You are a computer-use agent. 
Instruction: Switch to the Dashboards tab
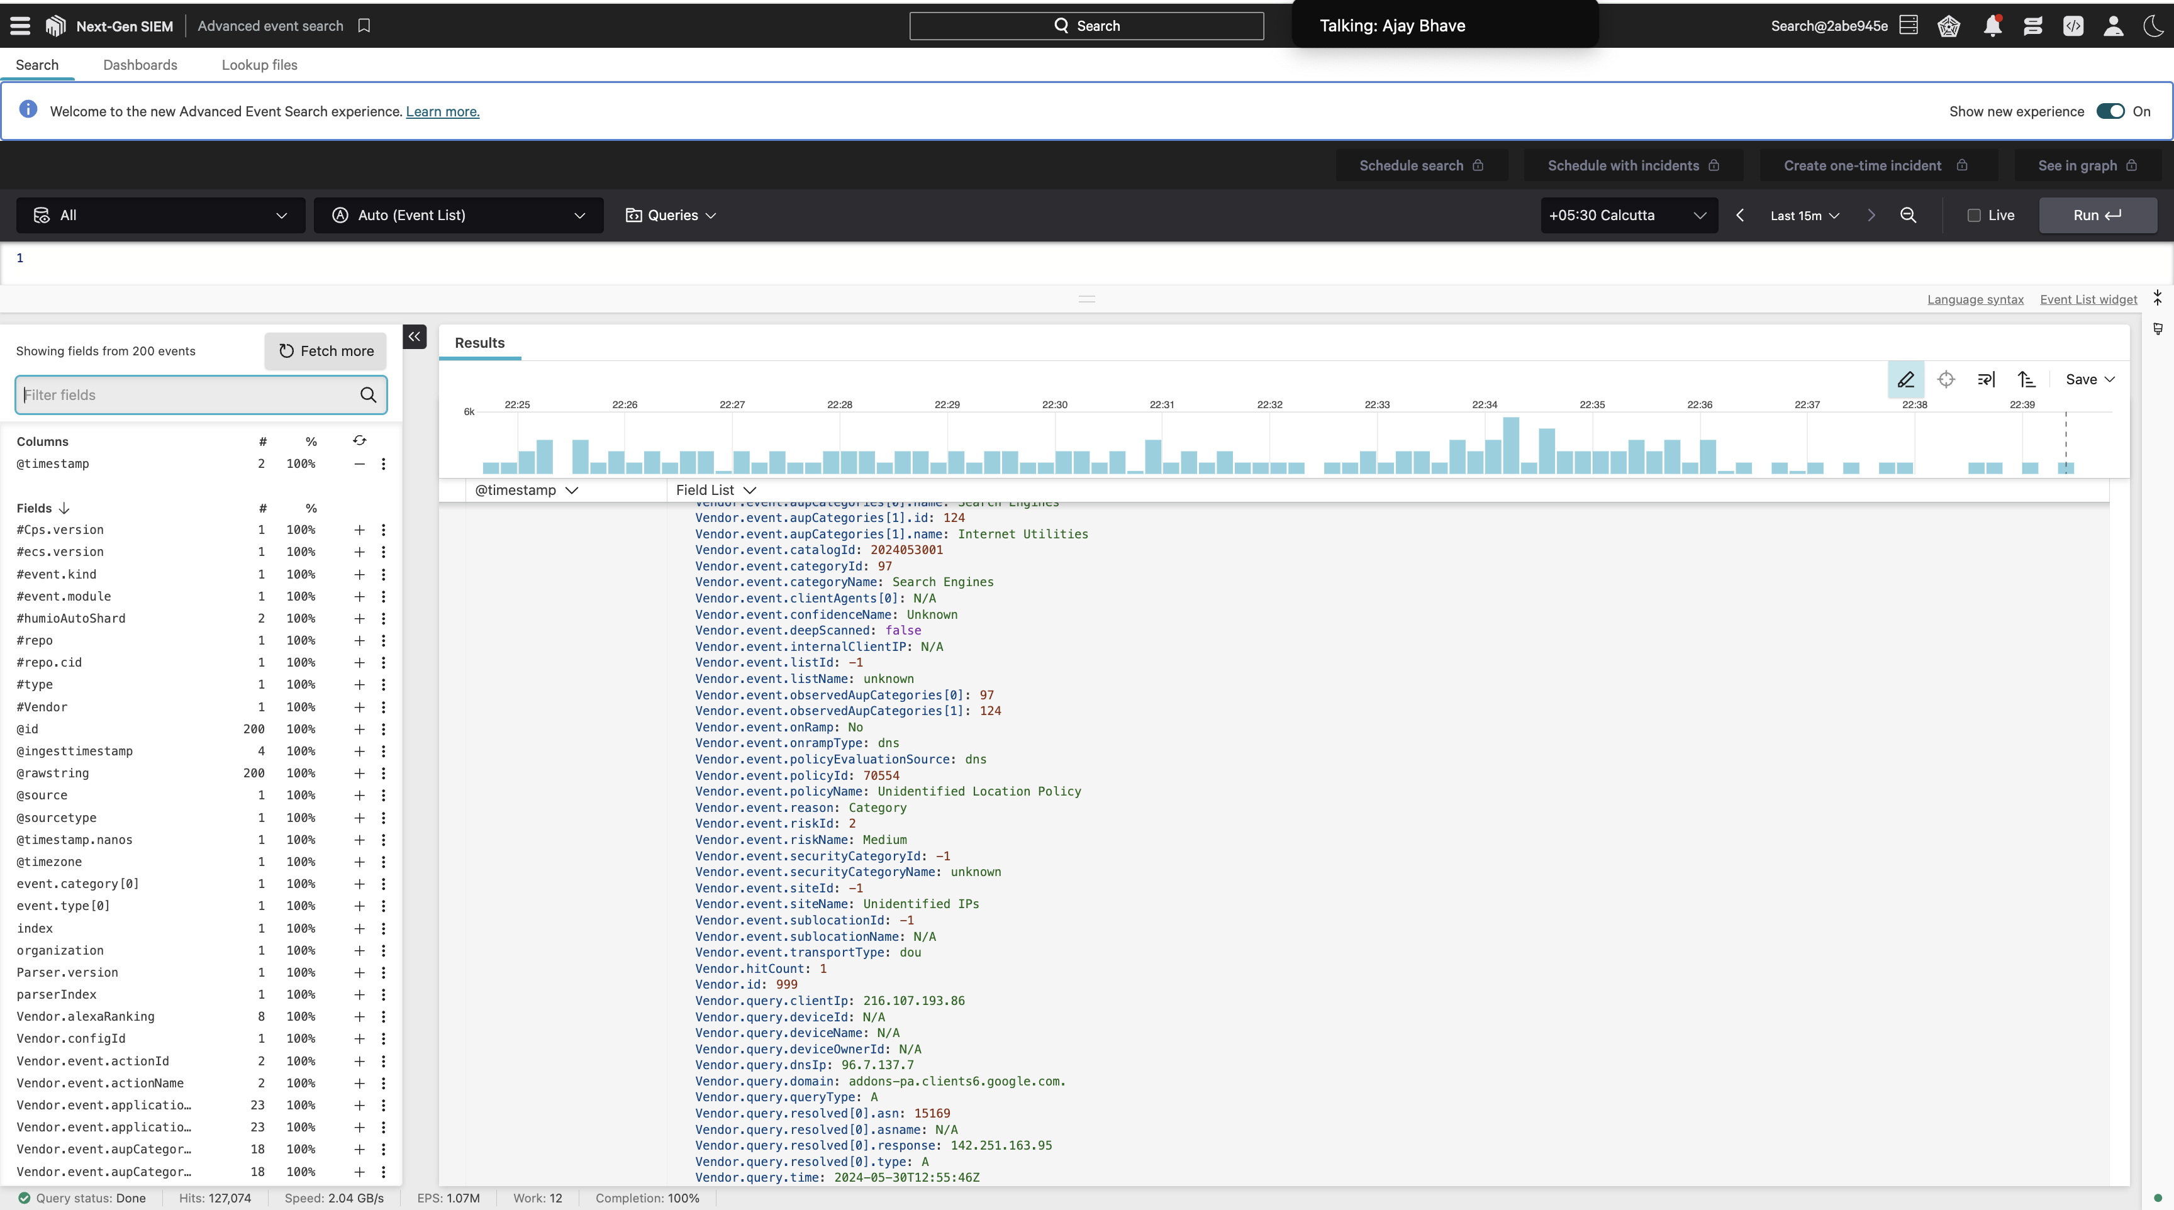140,65
